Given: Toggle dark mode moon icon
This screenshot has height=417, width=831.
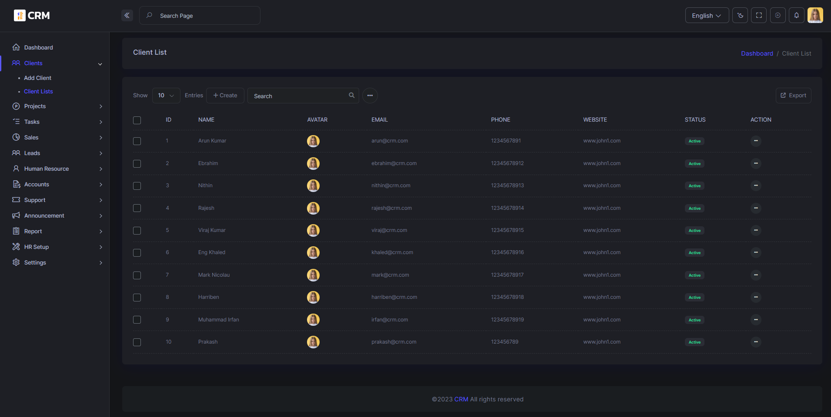Looking at the screenshot, I should (740, 16).
